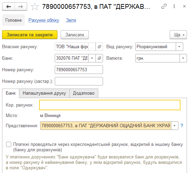Expand the Банк field dropdown arrow

(92, 58)
